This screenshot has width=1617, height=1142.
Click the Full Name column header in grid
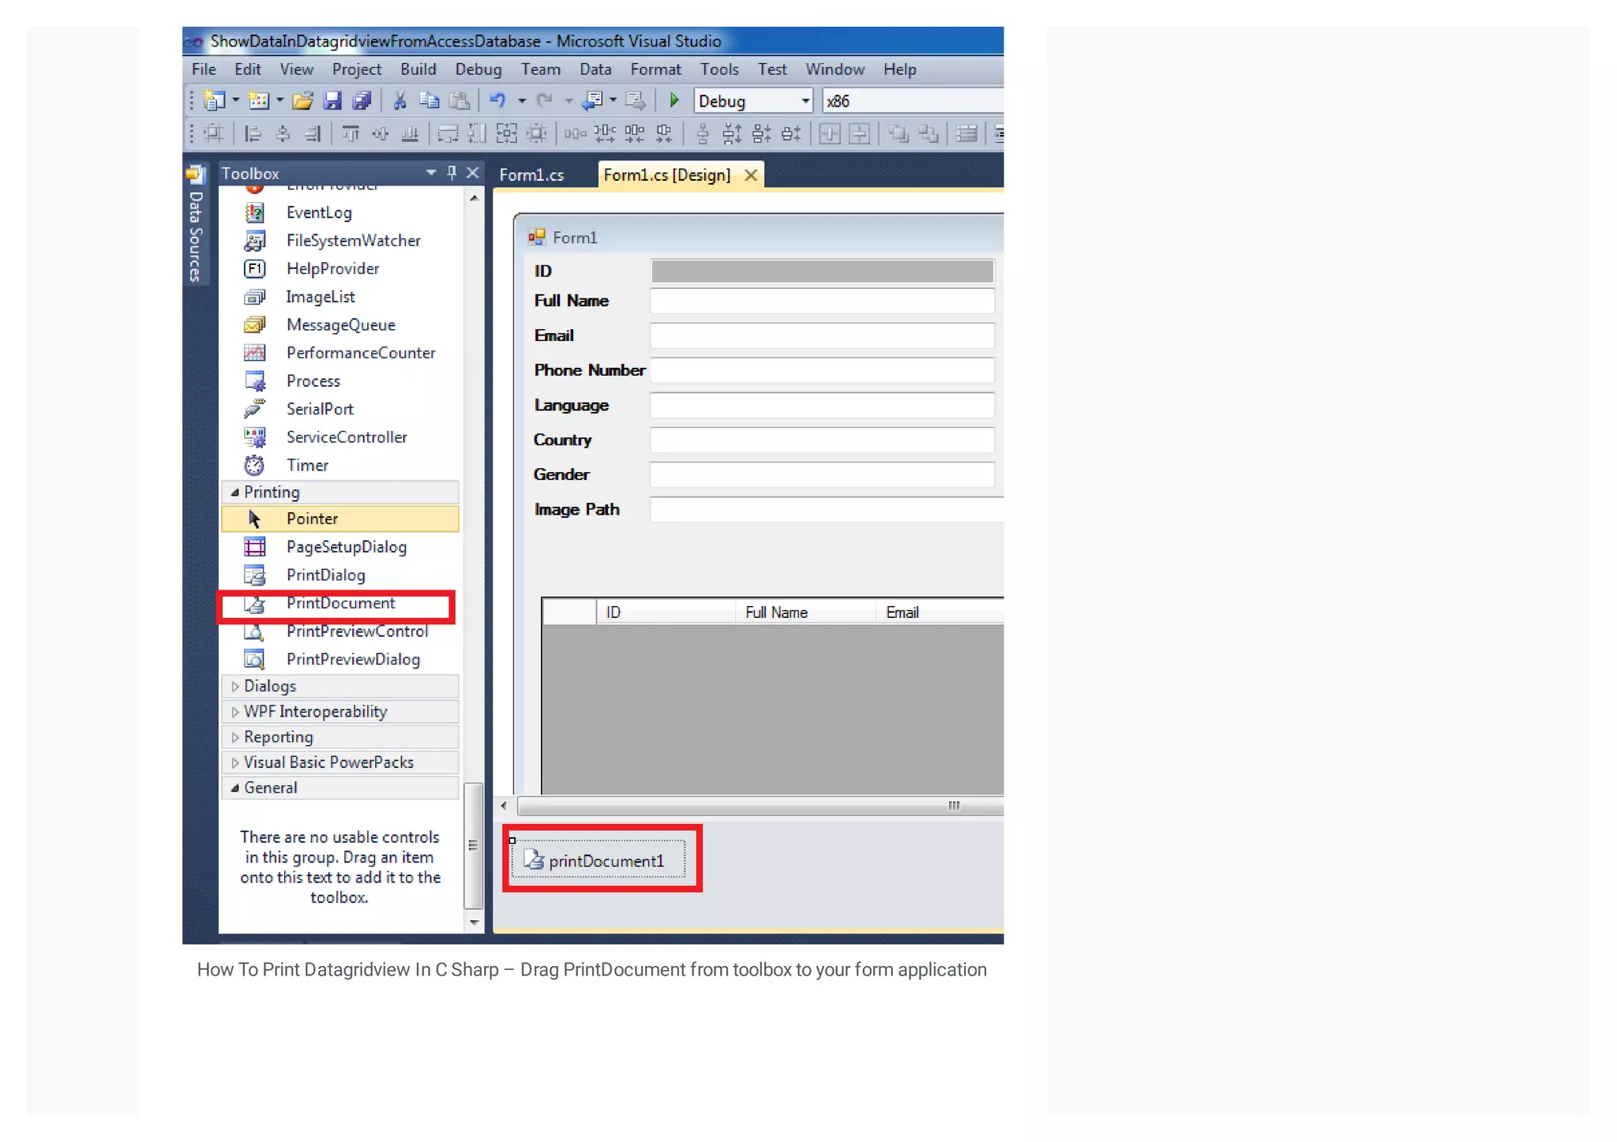coord(805,612)
